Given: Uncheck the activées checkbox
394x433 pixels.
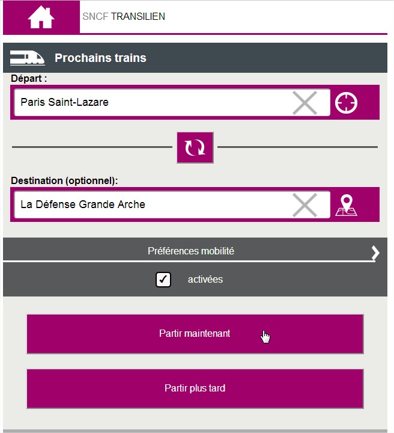Looking at the screenshot, I should click(x=163, y=280).
